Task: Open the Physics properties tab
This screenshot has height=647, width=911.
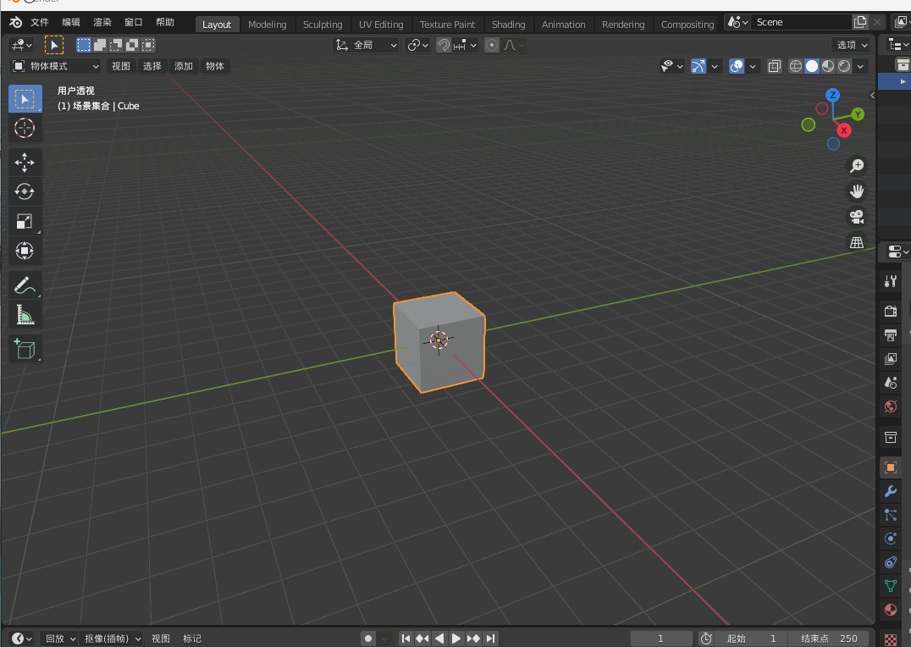Action: pyautogui.click(x=890, y=539)
